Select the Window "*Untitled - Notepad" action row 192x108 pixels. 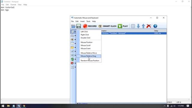[x=134, y=33]
